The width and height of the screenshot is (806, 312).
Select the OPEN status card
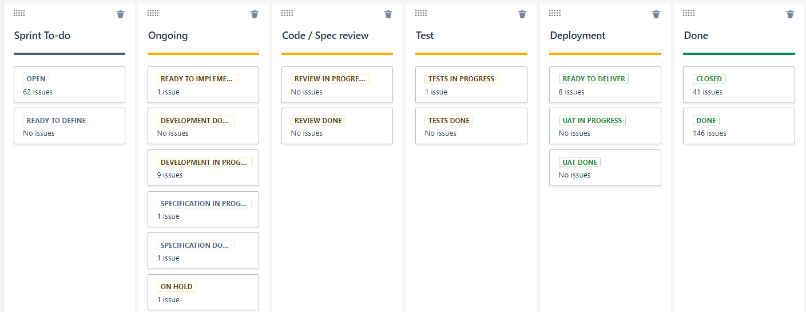(69, 85)
